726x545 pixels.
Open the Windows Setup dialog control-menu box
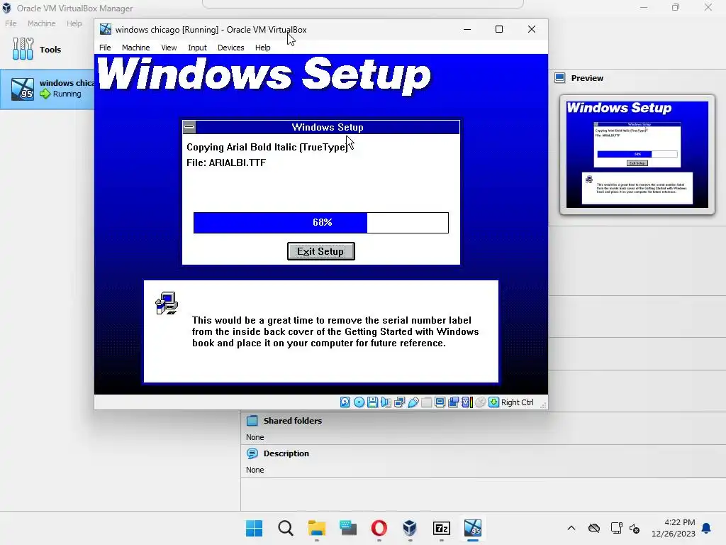point(189,127)
